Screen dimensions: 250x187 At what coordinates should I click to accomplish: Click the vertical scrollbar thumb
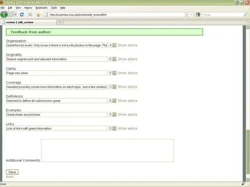pos(248,152)
